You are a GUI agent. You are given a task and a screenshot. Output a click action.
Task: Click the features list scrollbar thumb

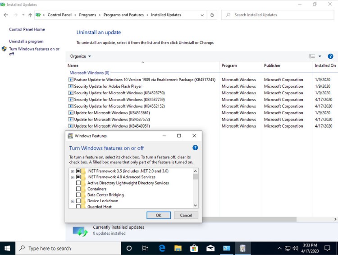(x=195, y=177)
